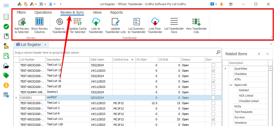Viewport: 274px width, 126px height.
Task: Collapse the ribbon using chevron arrow
Action: click(x=272, y=37)
